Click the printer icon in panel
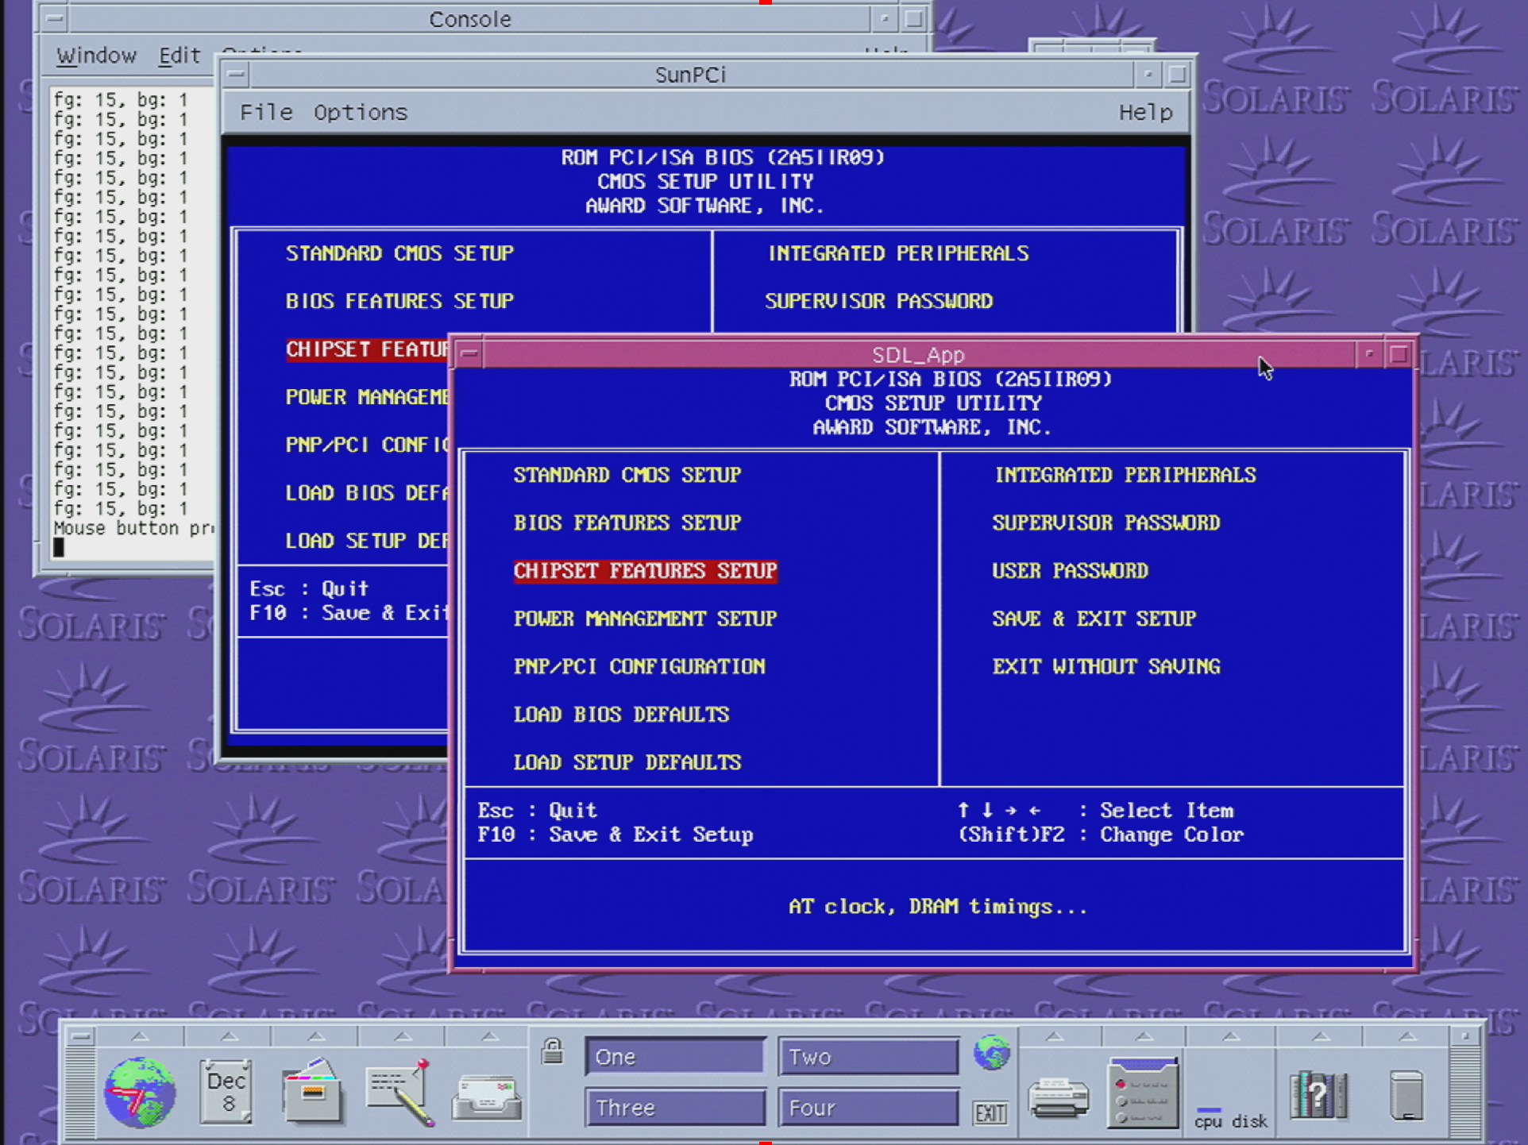 pyautogui.click(x=1058, y=1097)
